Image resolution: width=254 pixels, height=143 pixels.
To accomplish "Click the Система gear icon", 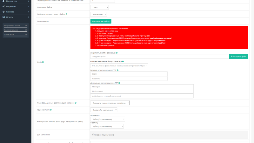I will 3,12.
